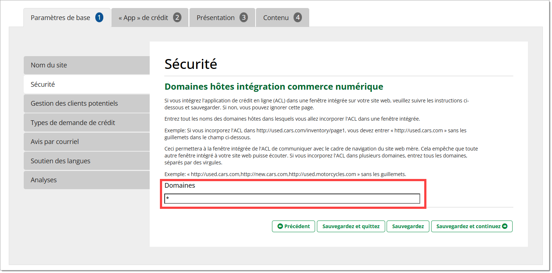
Task: Open Gestion des clients potentiels section
Action: (87, 104)
